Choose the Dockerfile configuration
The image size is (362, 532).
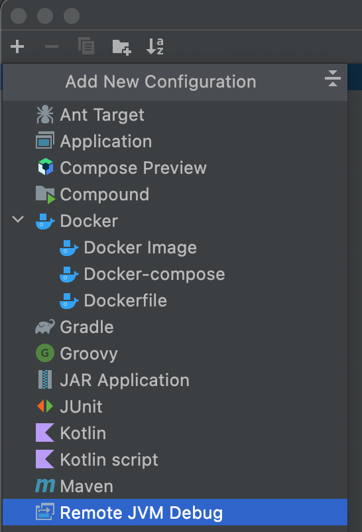coord(125,300)
